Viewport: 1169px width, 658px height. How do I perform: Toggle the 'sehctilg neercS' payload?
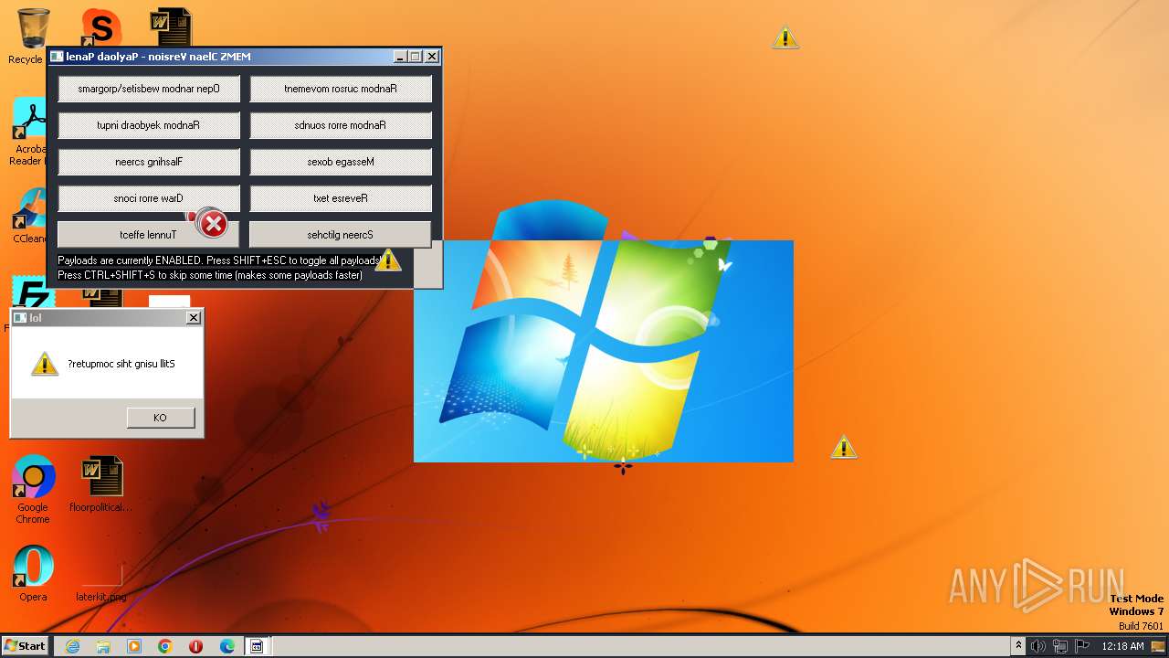(x=341, y=235)
